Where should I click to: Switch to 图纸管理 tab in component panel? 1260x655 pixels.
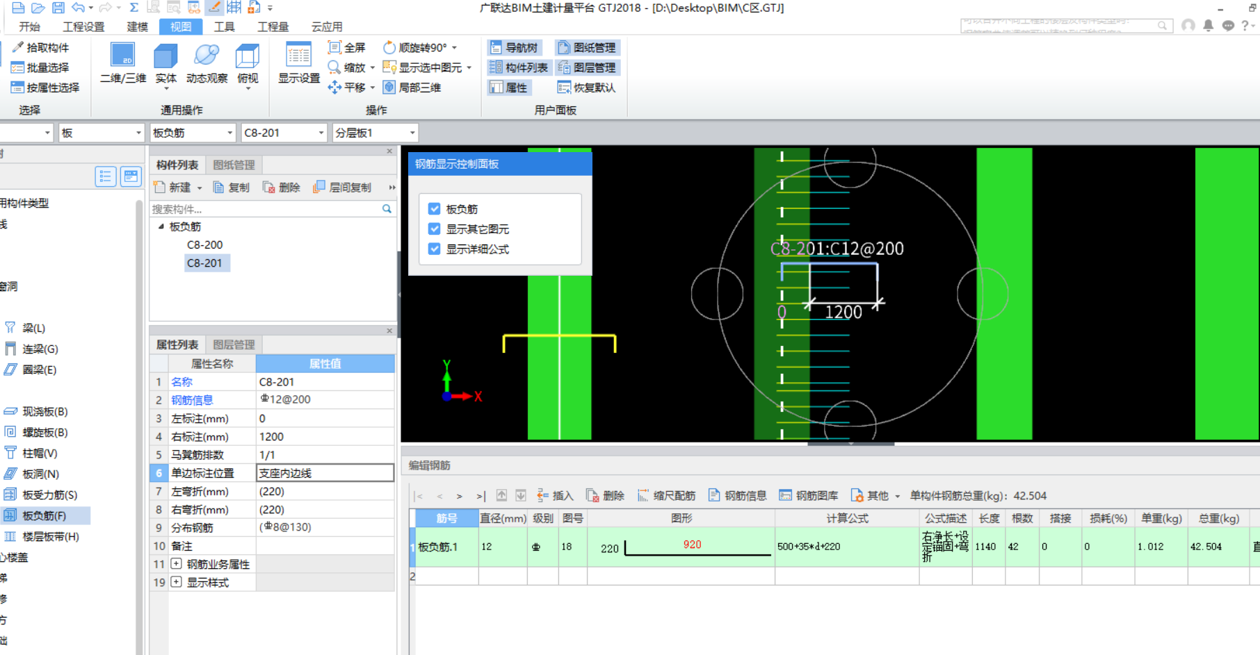coord(234,165)
